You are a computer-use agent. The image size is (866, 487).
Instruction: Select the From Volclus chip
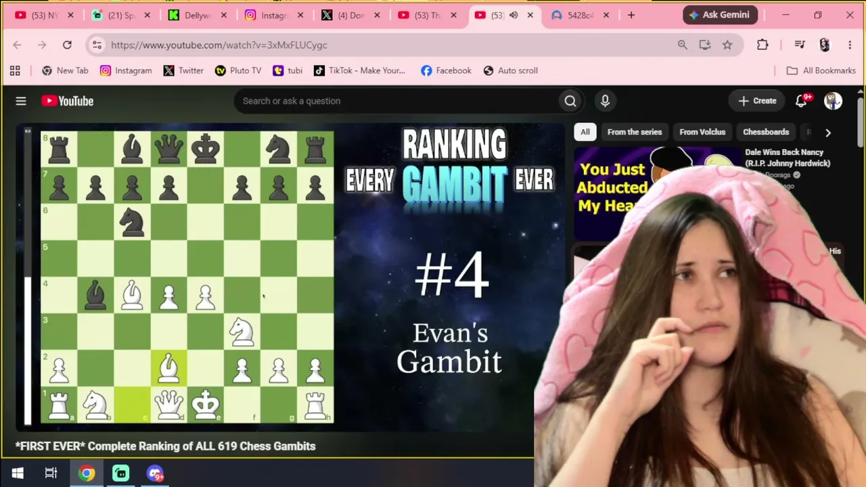pyautogui.click(x=702, y=132)
